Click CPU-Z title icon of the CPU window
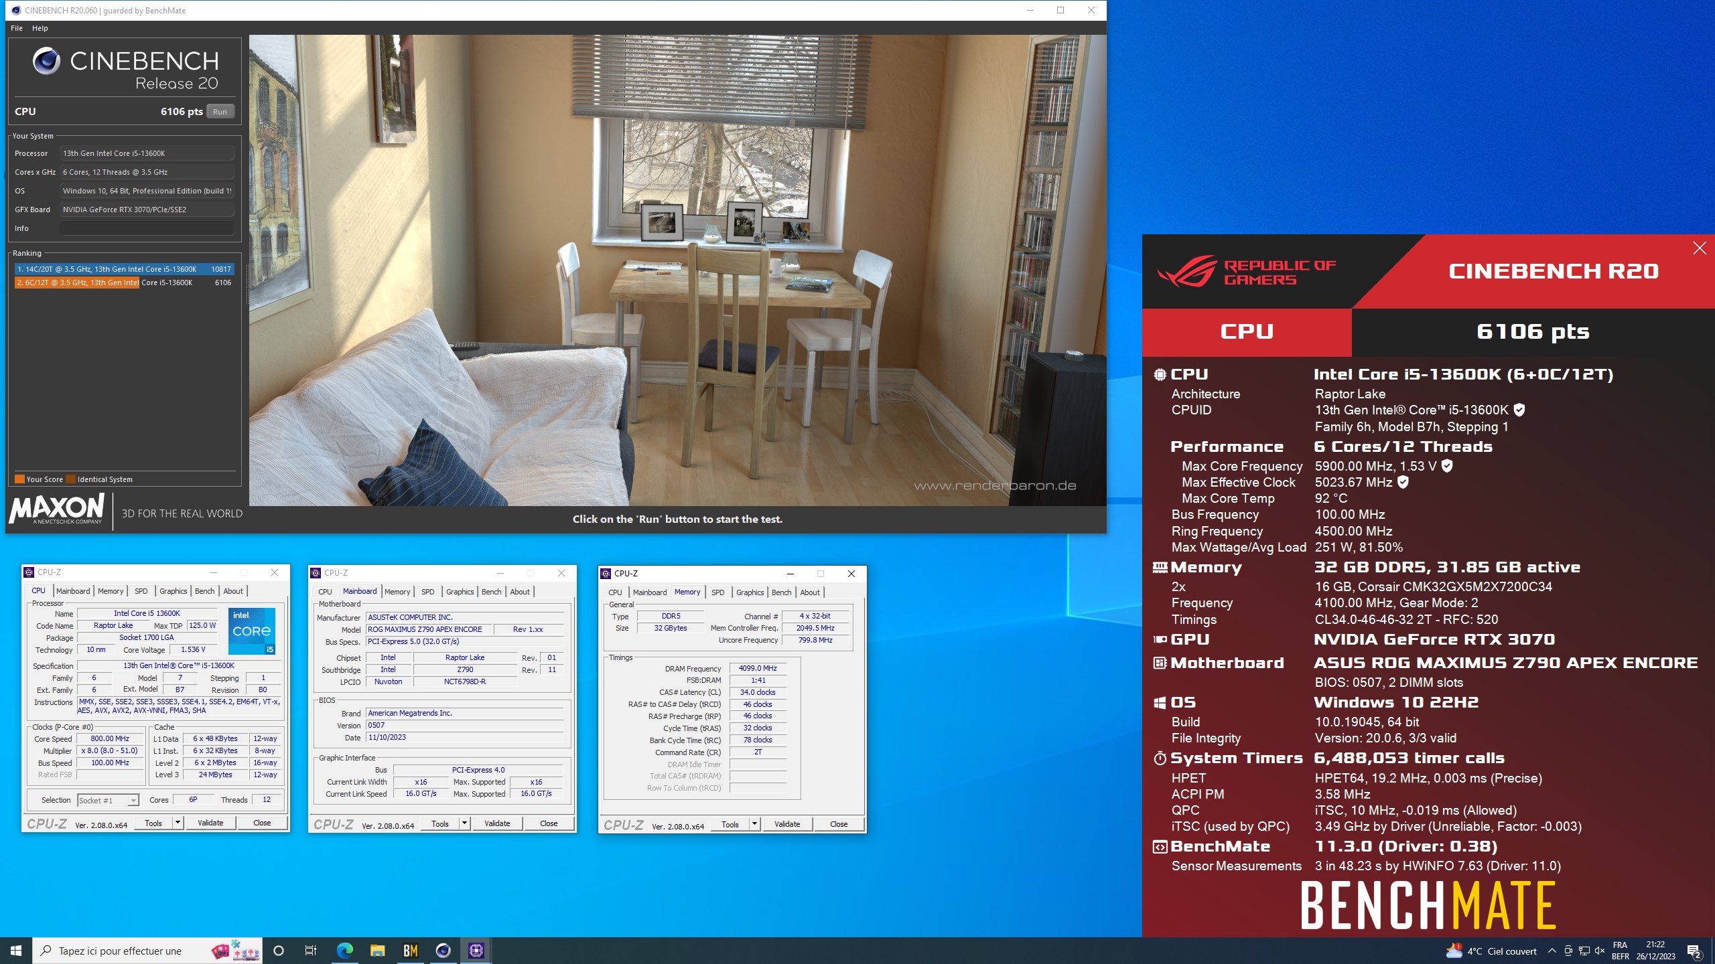The width and height of the screenshot is (1715, 964). click(29, 572)
